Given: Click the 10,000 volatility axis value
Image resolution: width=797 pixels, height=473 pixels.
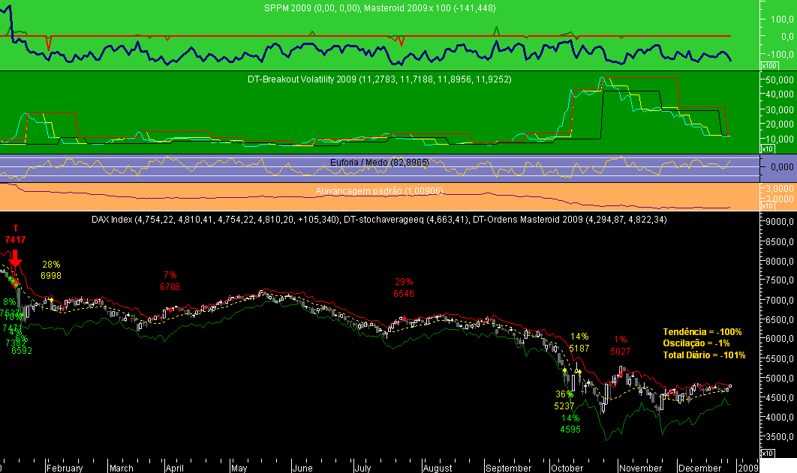Looking at the screenshot, I should pos(780,139).
